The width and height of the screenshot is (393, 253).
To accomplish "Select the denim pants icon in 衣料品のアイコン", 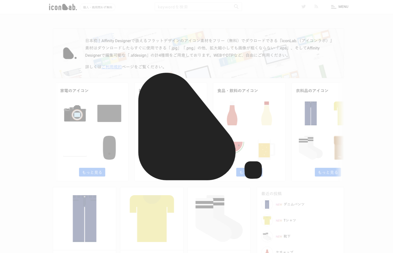I will (x=311, y=113).
